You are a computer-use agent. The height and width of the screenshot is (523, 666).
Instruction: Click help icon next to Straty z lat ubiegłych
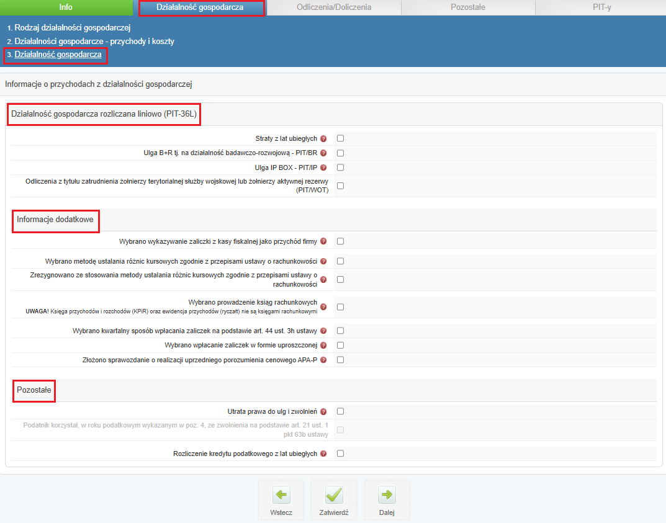pos(323,138)
